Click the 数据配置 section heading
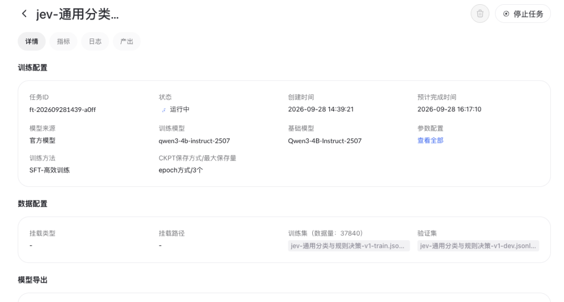The width and height of the screenshot is (564, 302). point(33,204)
